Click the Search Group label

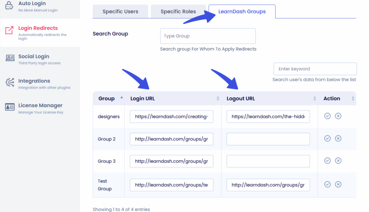coord(110,33)
